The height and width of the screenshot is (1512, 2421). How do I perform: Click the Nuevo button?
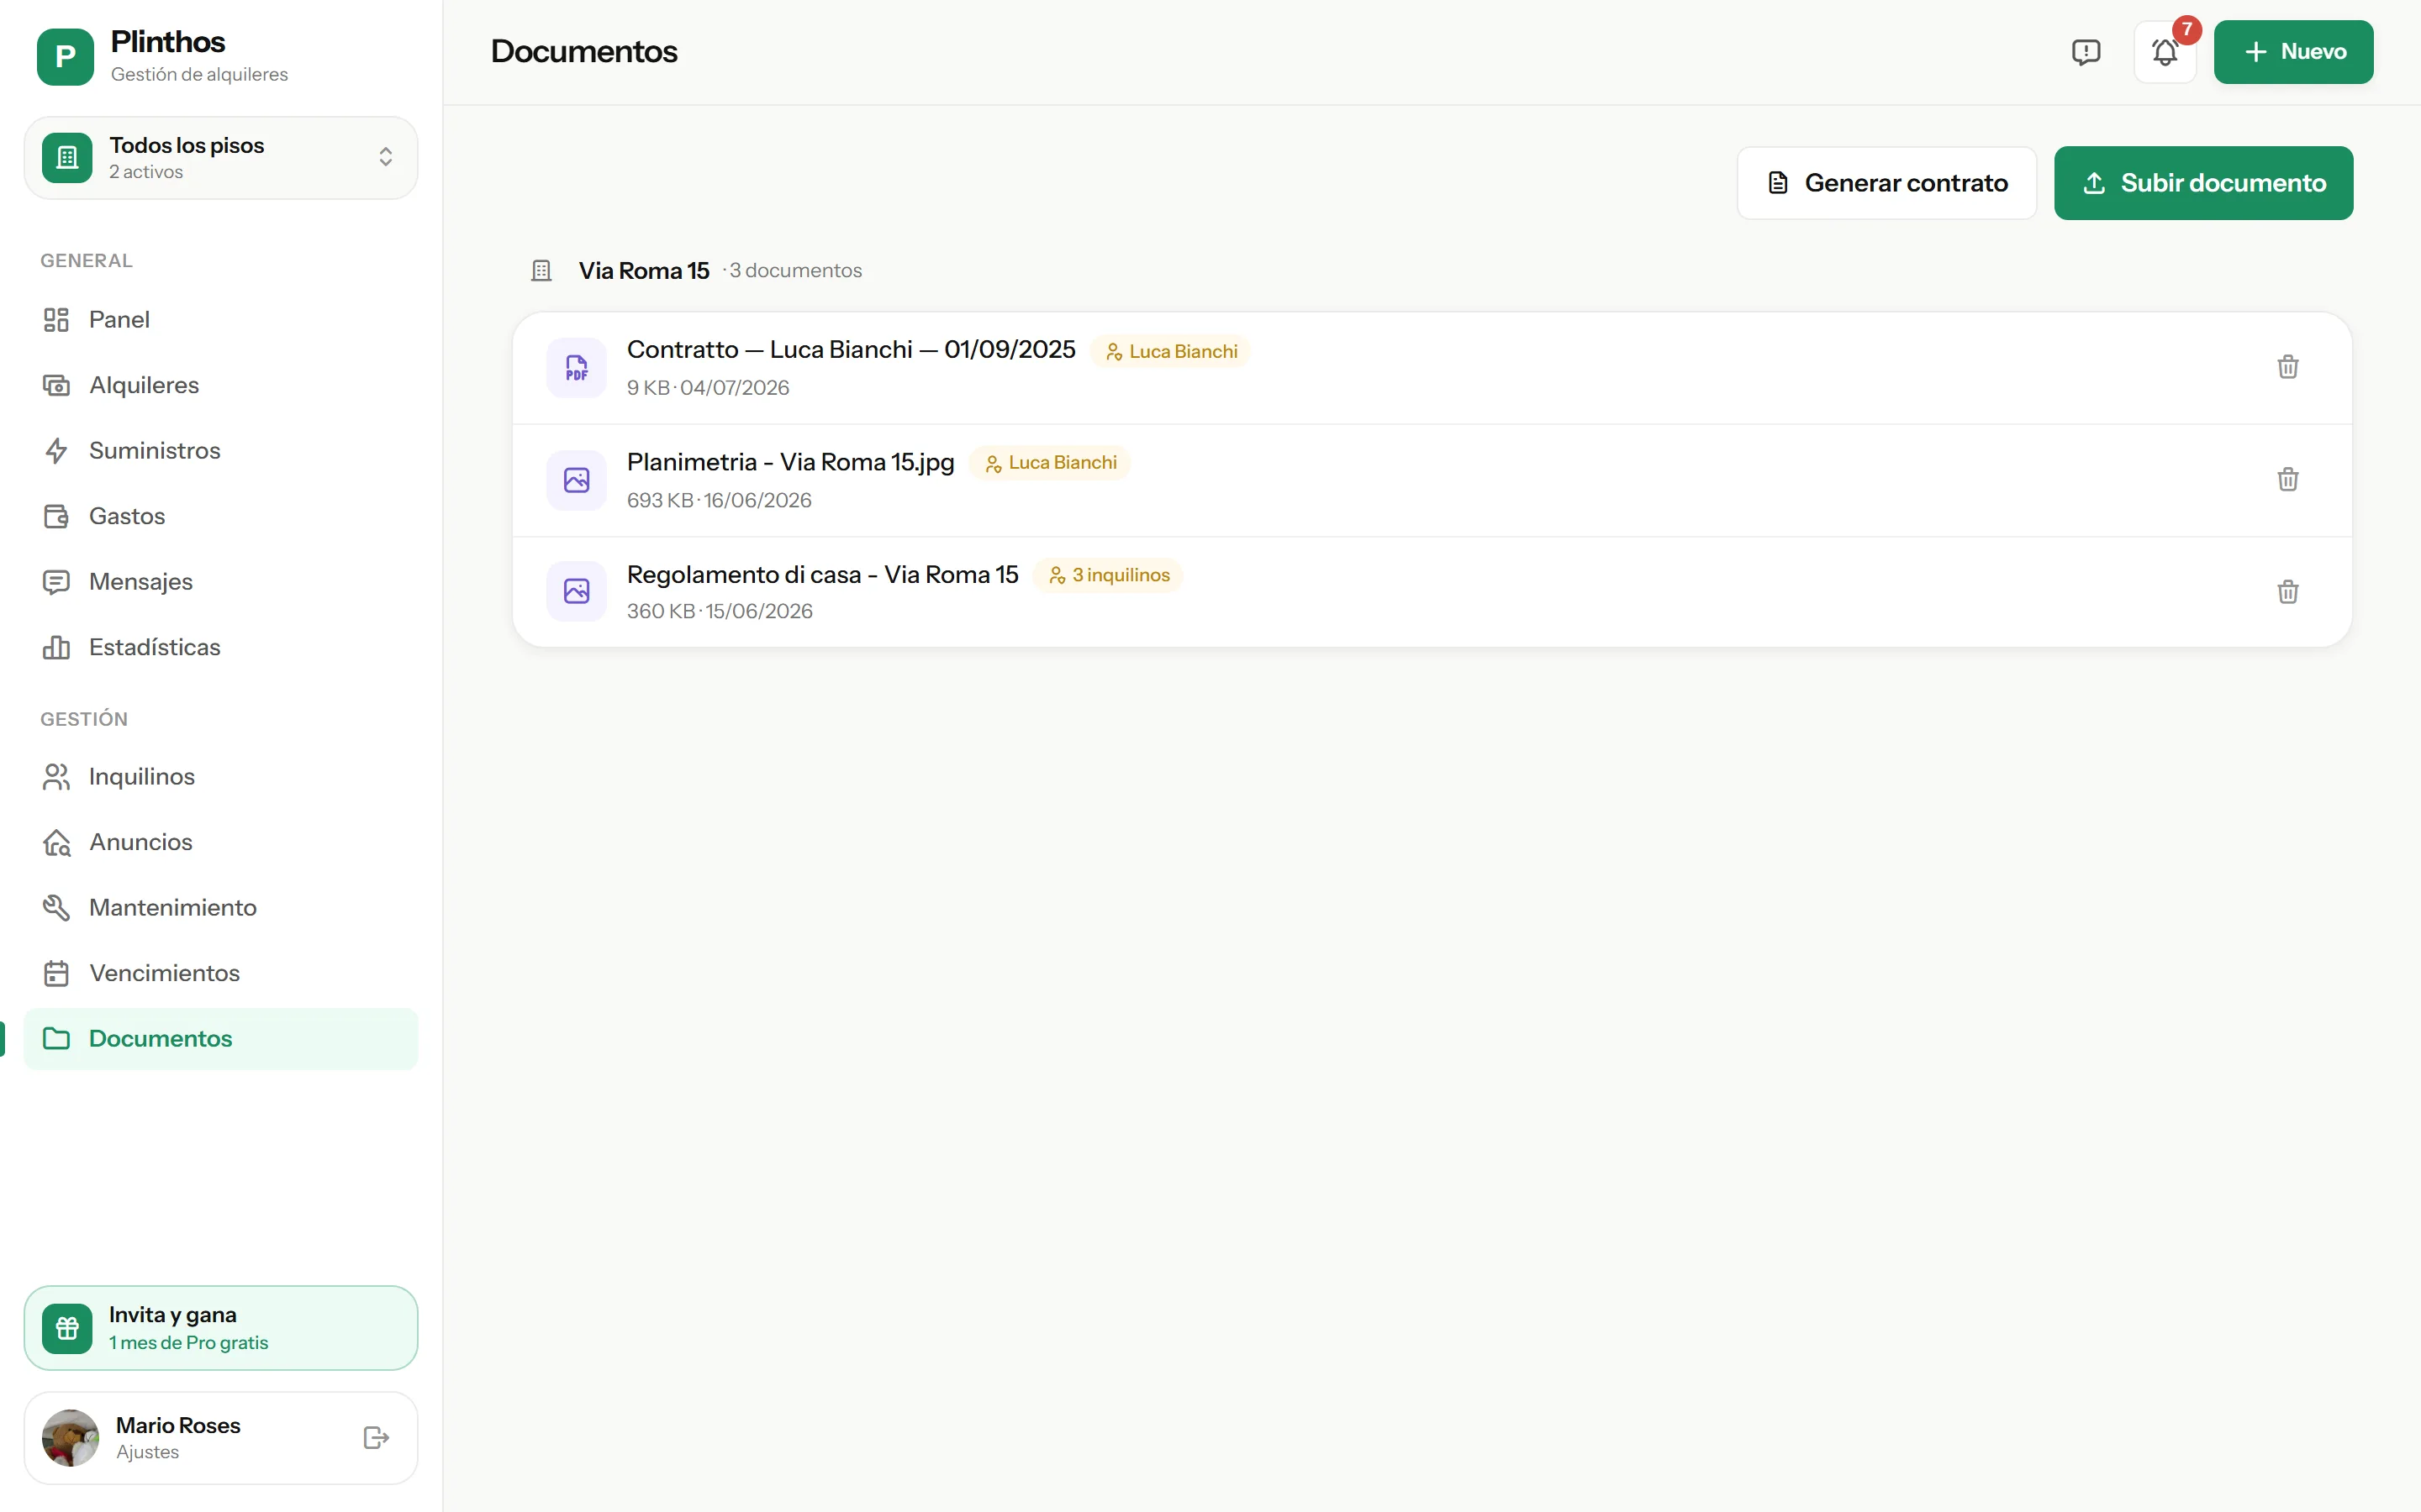click(2293, 52)
